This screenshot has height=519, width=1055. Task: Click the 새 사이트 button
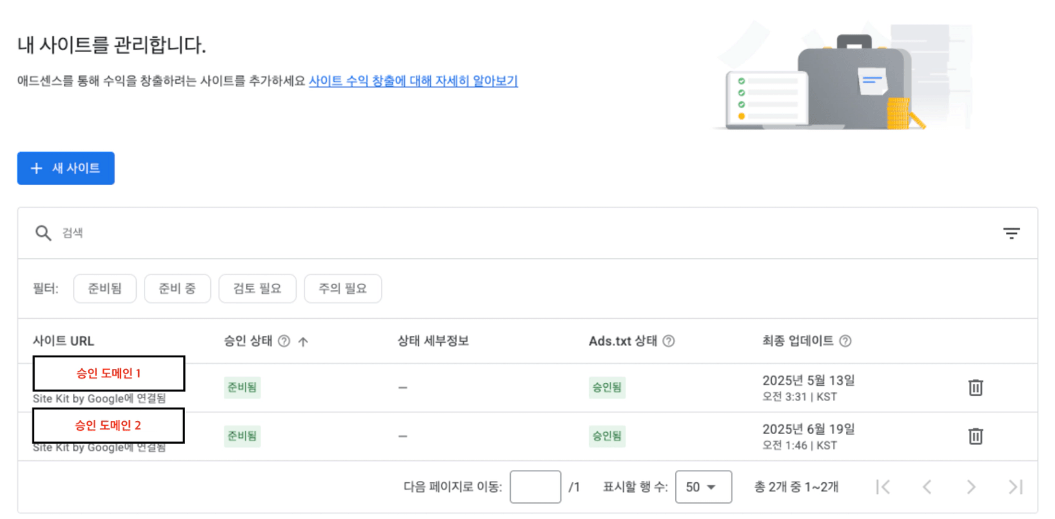point(66,168)
